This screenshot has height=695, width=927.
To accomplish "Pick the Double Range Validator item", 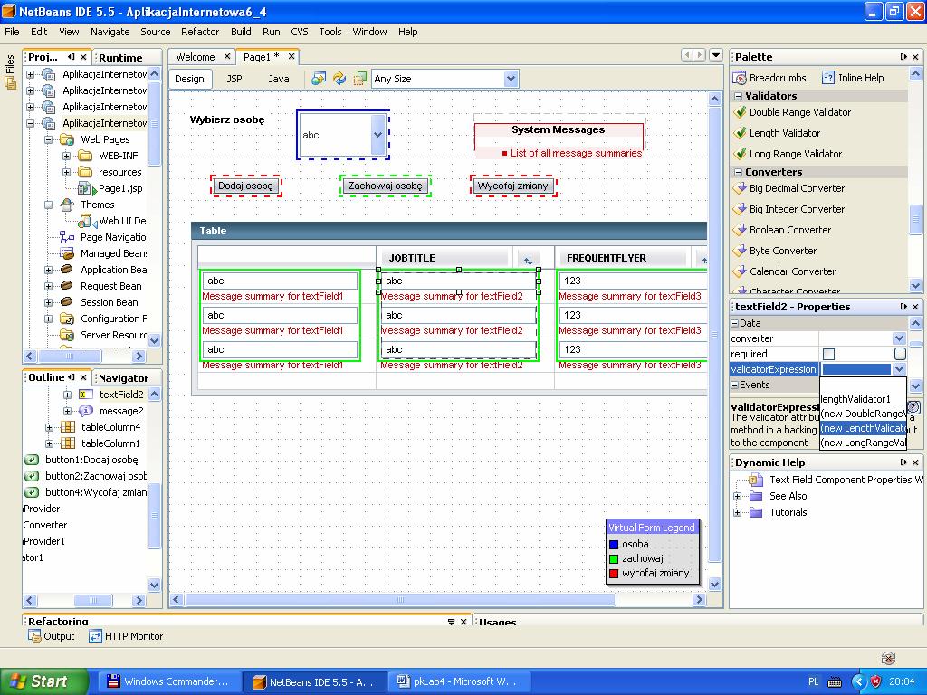I will click(x=792, y=112).
